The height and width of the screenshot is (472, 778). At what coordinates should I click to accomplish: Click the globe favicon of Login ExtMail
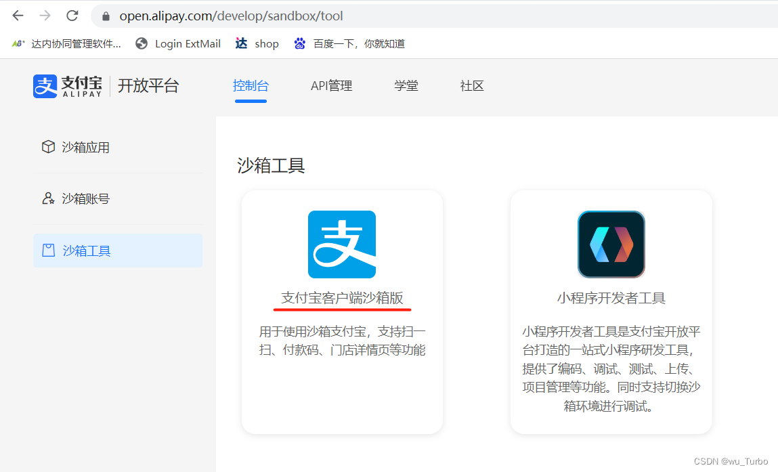(x=142, y=43)
